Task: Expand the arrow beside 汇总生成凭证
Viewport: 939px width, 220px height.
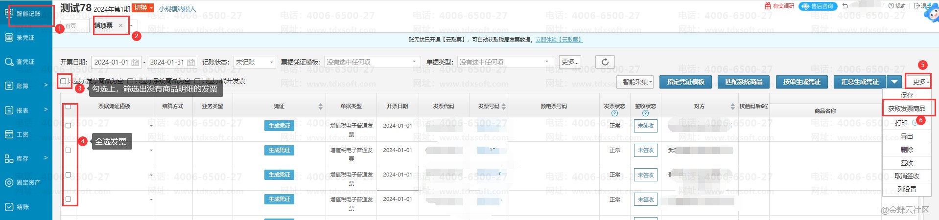Action: (x=894, y=82)
